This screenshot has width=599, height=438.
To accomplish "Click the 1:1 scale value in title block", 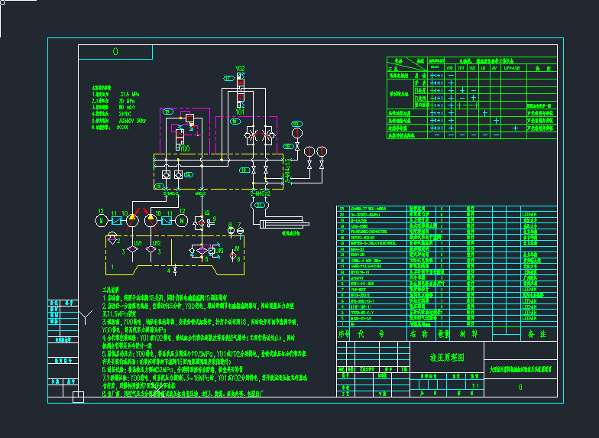I will tap(476, 386).
